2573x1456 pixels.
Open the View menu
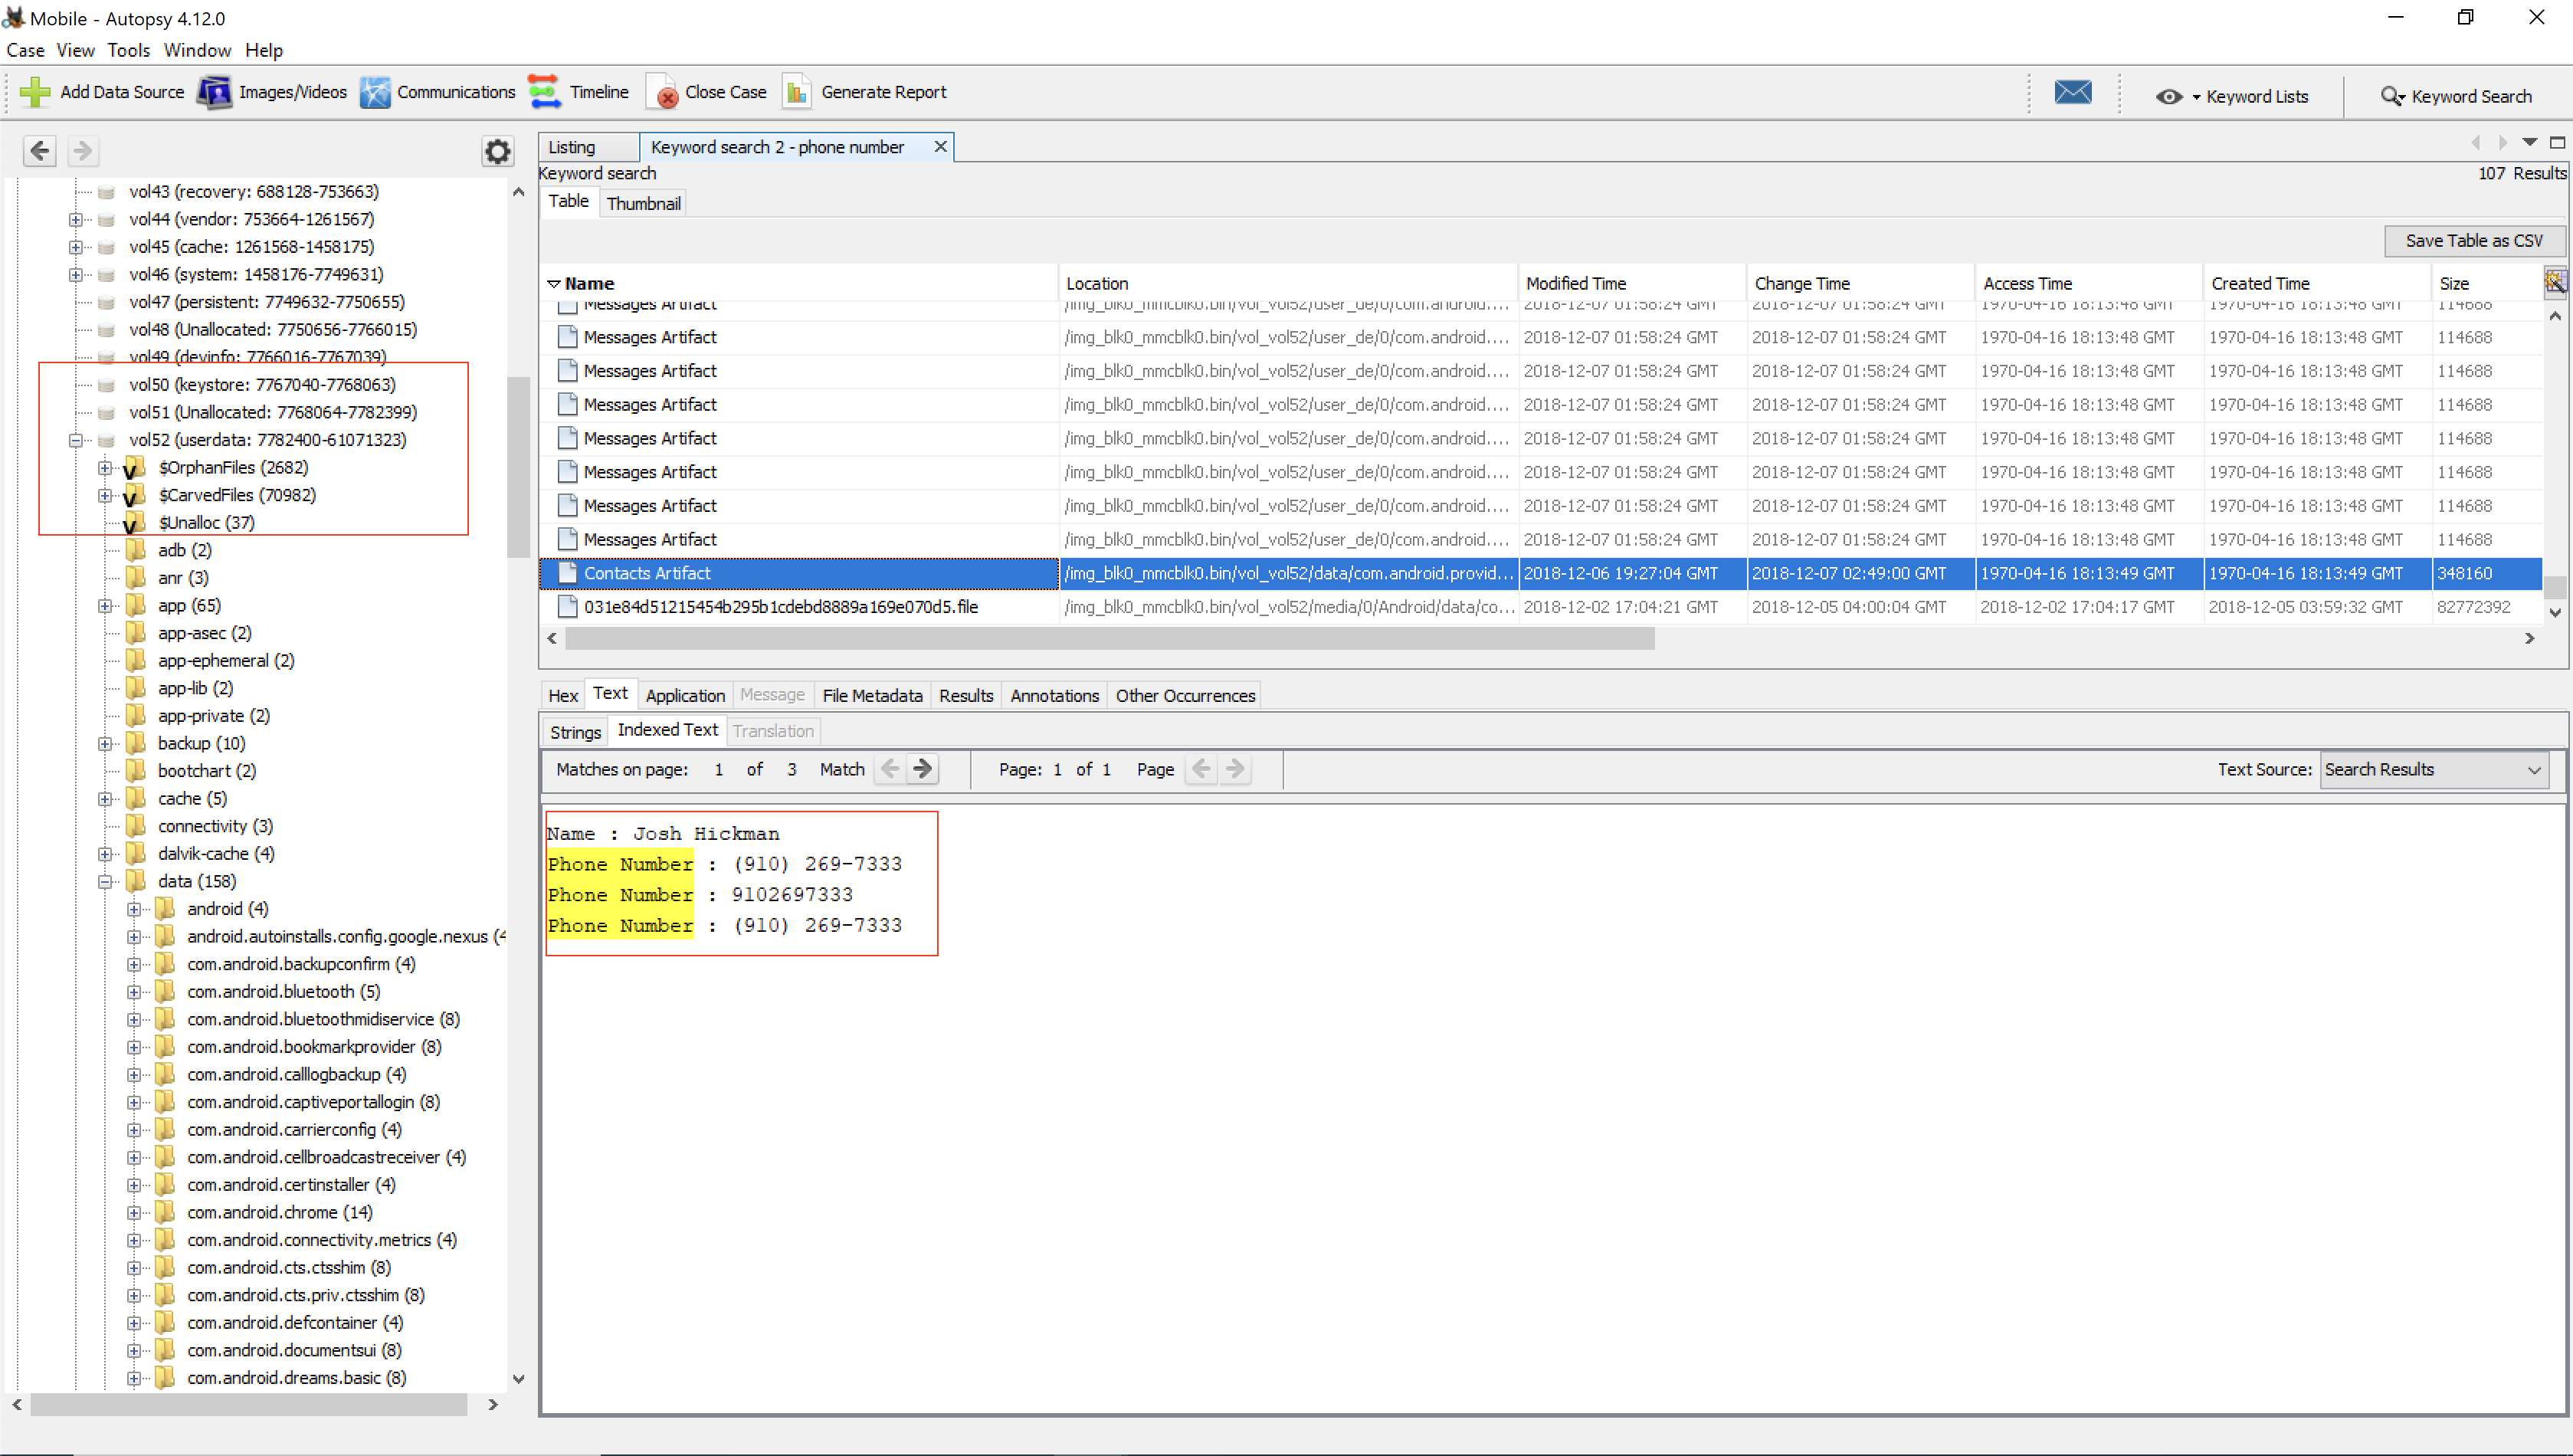[x=75, y=50]
